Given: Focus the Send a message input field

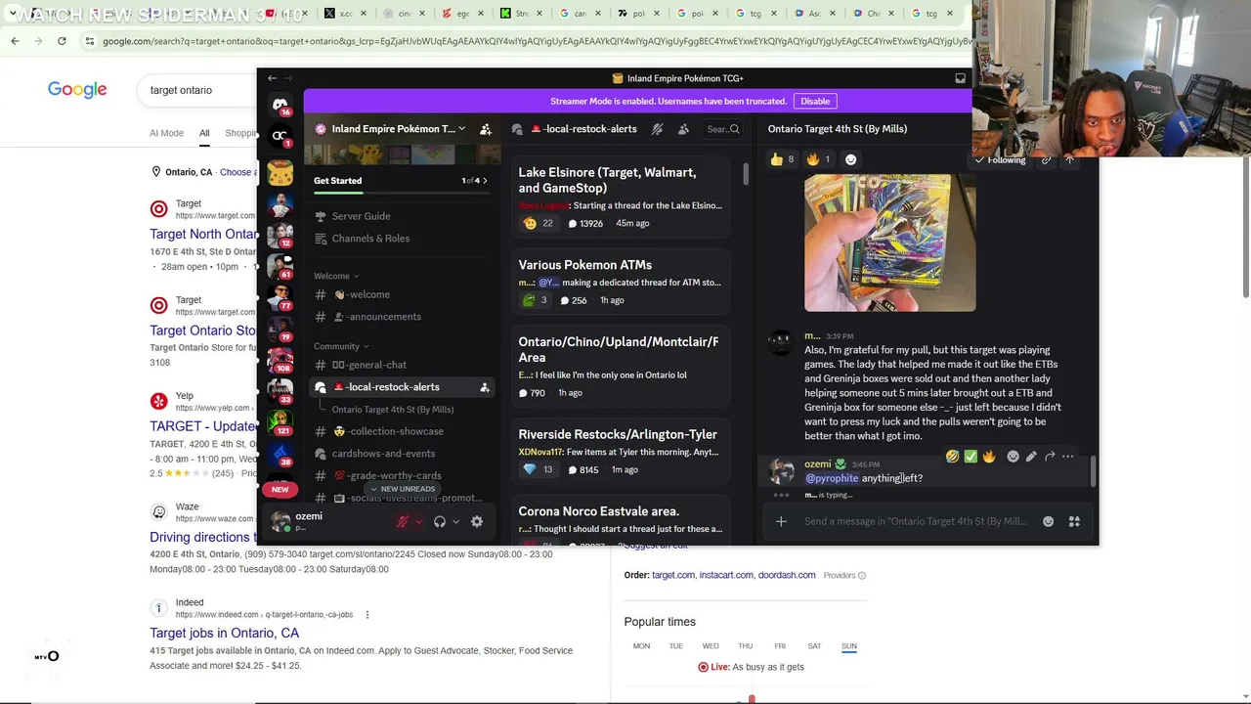Looking at the screenshot, I should coord(916,521).
